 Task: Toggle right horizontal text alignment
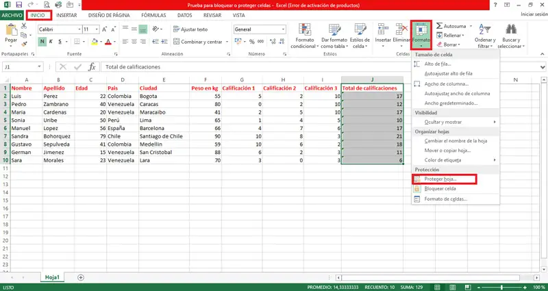[143, 42]
